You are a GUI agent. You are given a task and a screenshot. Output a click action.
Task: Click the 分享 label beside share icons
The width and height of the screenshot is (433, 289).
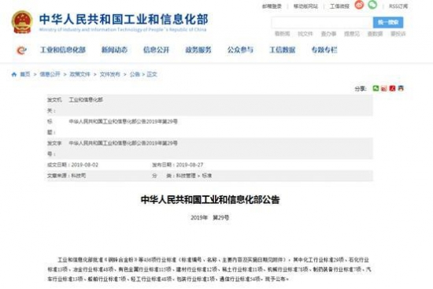(361, 89)
